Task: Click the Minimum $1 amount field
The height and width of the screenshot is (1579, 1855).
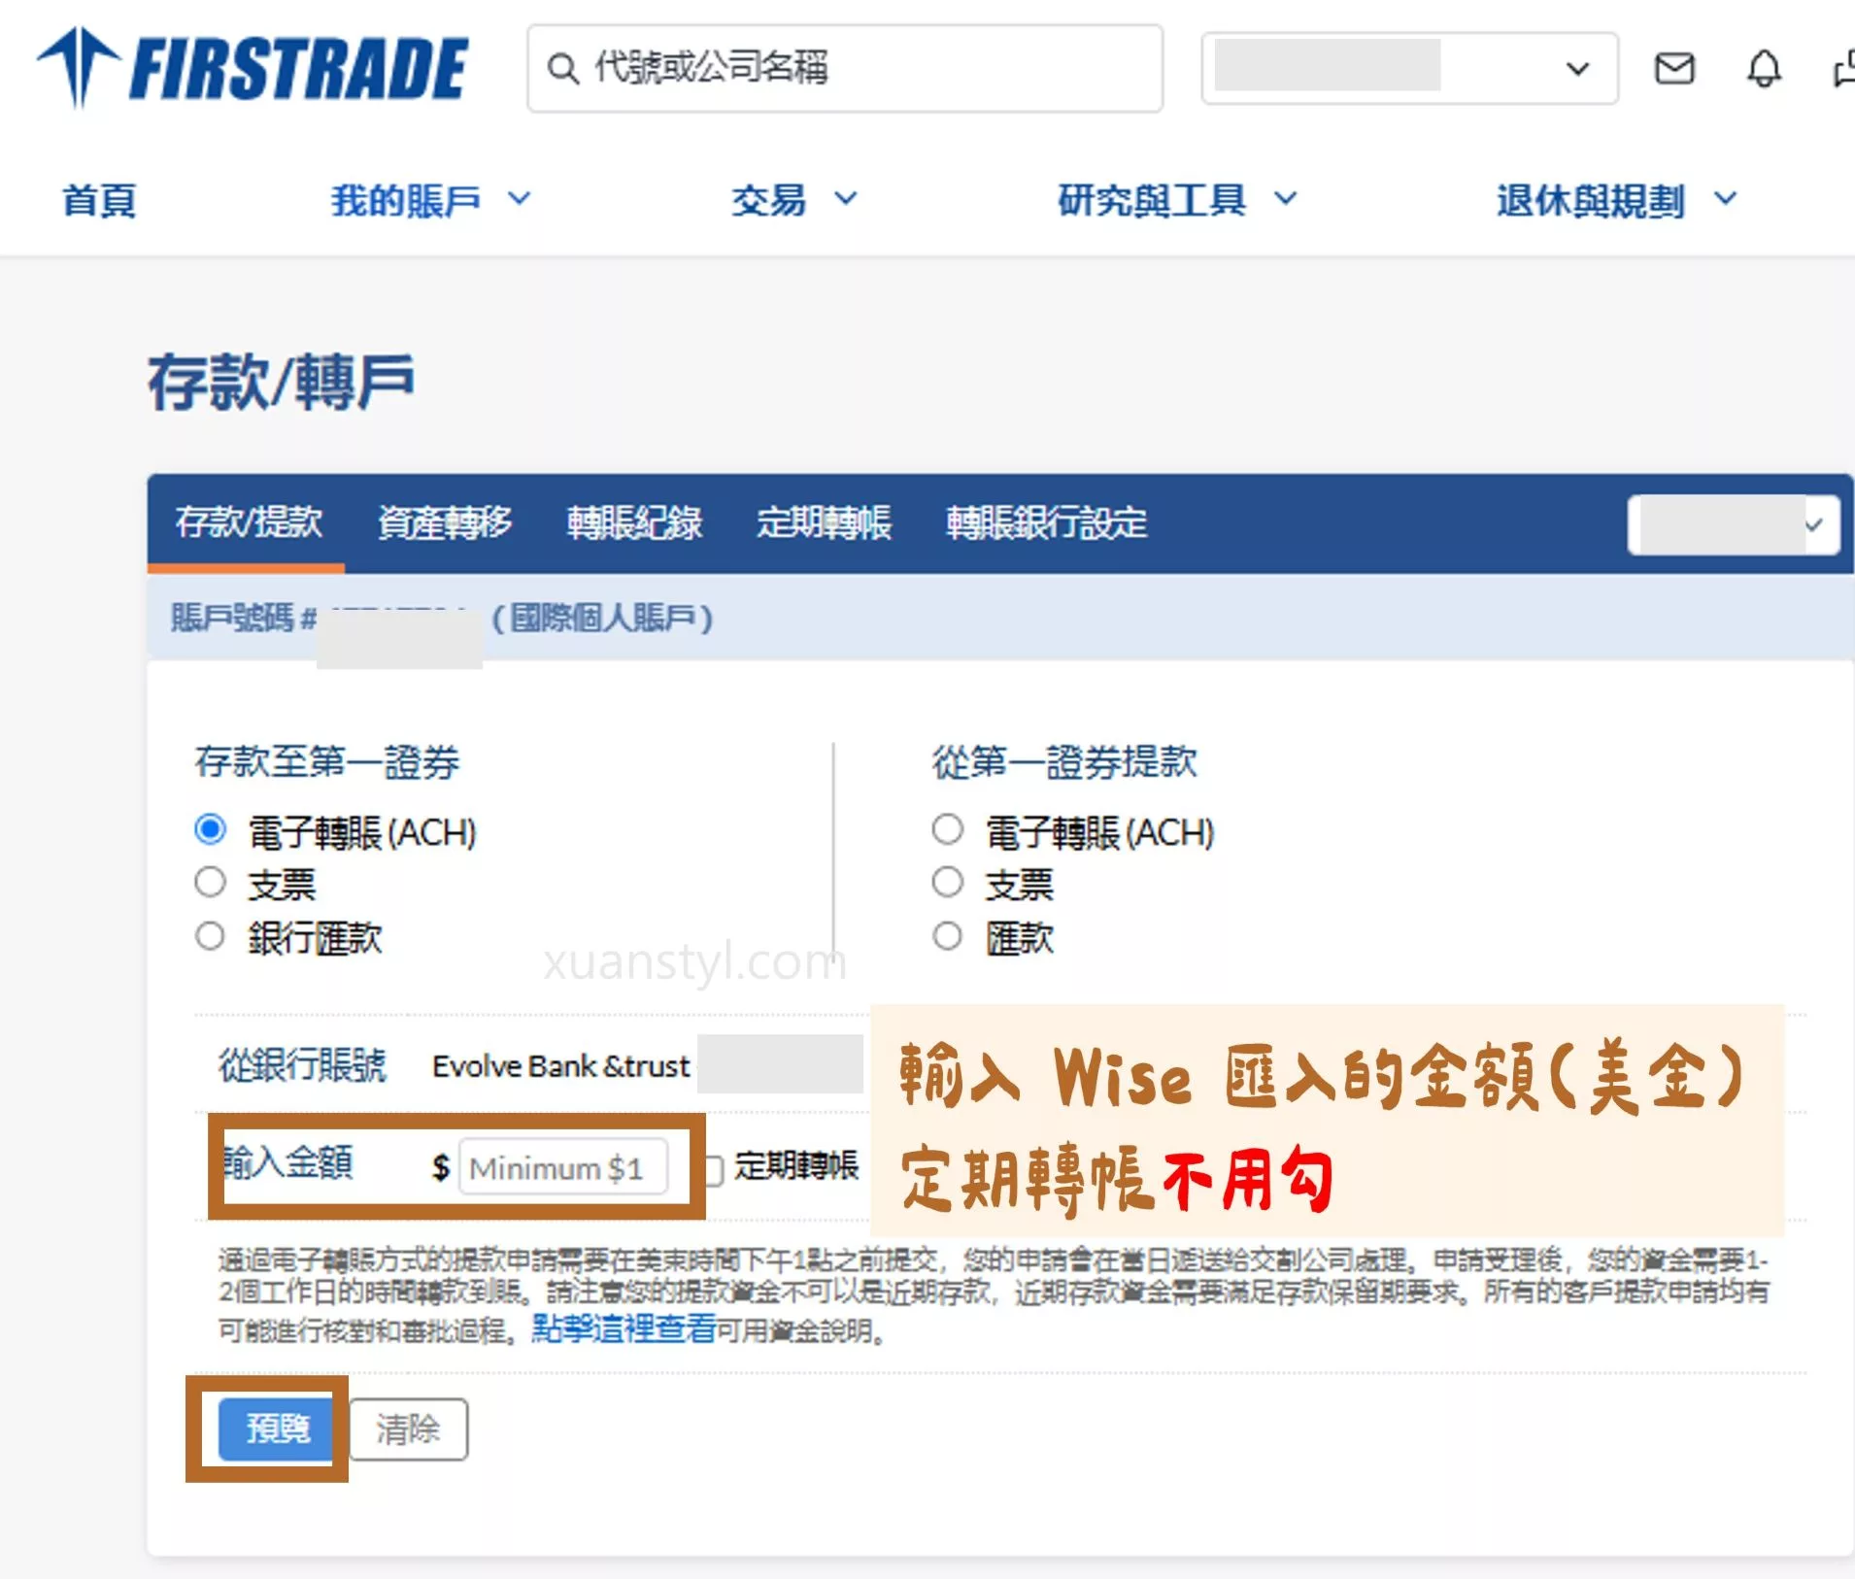Action: tap(563, 1167)
